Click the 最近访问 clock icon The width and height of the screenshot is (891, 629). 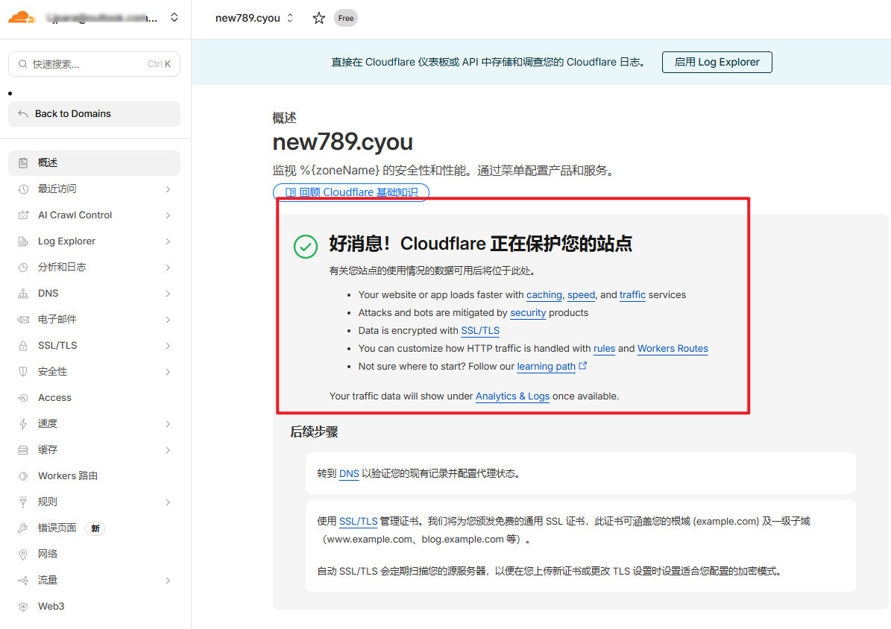[x=23, y=189]
